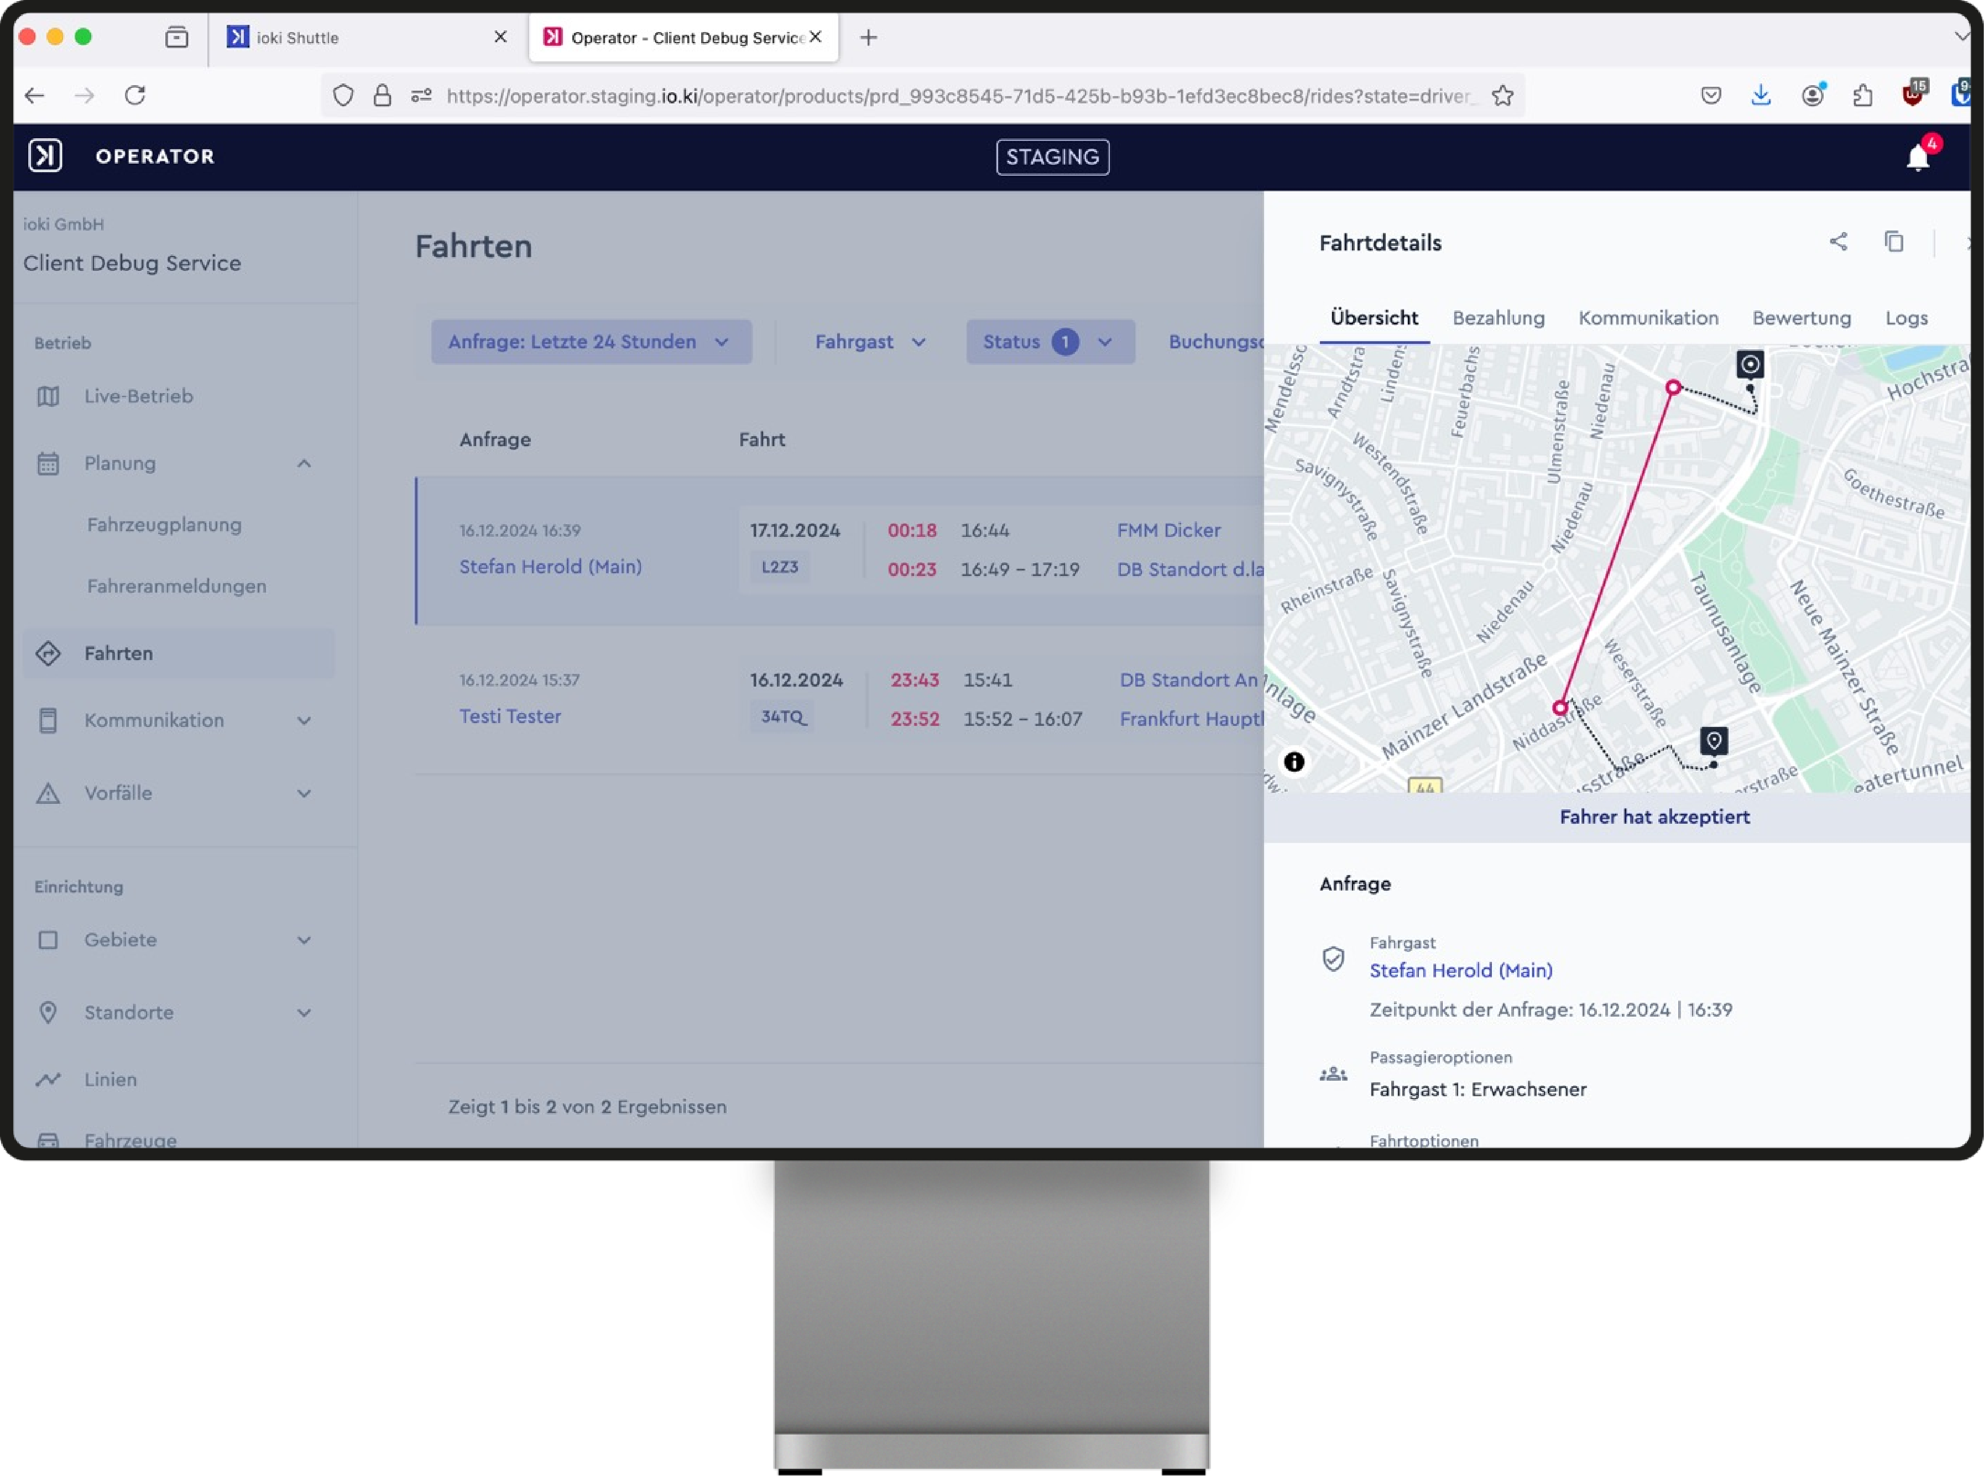The height and width of the screenshot is (1476, 1984).
Task: Open the Testi Tester passenger link
Action: pyautogui.click(x=510, y=716)
